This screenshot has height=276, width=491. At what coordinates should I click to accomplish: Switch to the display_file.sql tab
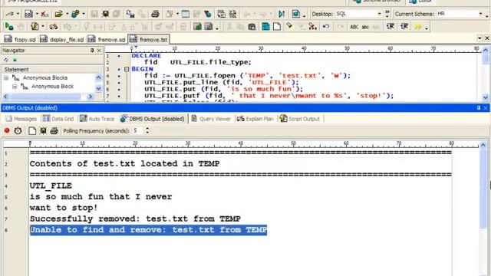(x=61, y=39)
